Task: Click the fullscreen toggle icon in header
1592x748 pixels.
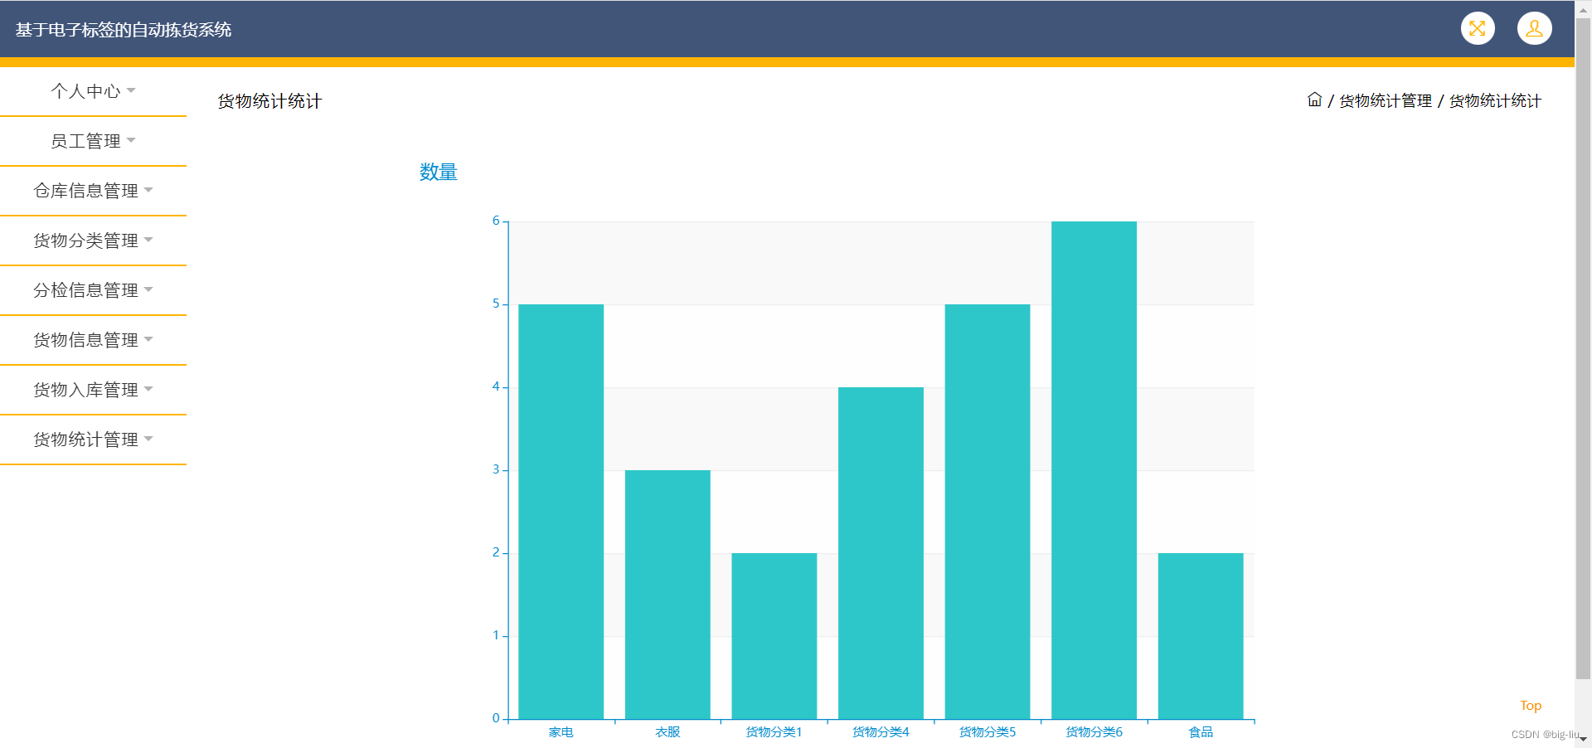Action: [1478, 28]
